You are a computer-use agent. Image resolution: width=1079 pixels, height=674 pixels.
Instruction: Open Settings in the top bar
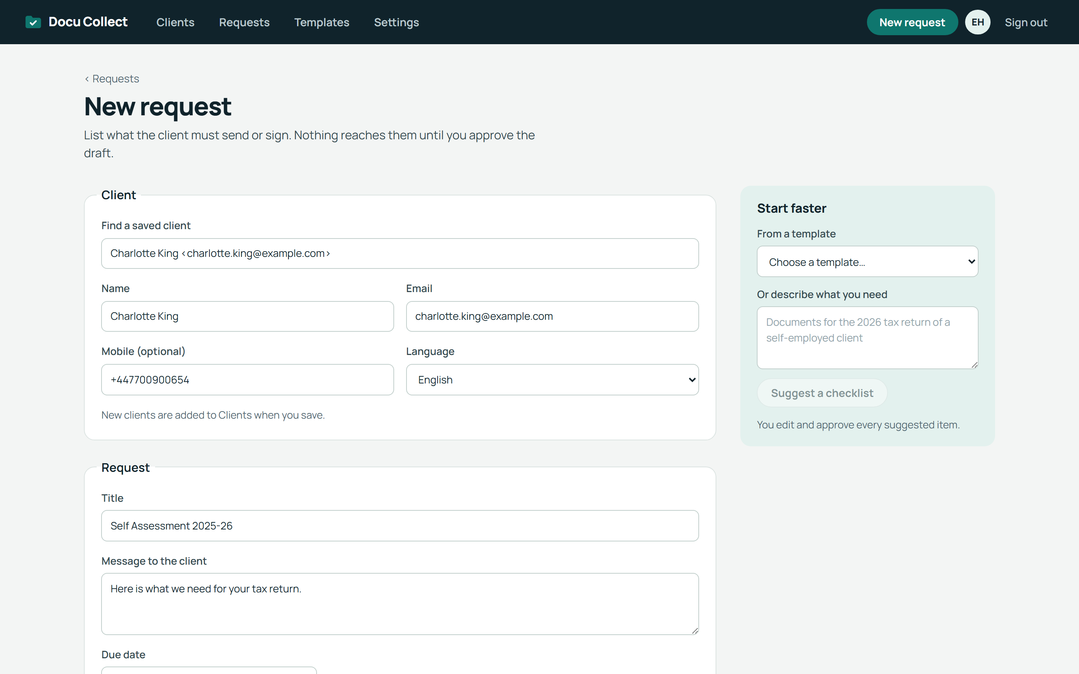396,22
